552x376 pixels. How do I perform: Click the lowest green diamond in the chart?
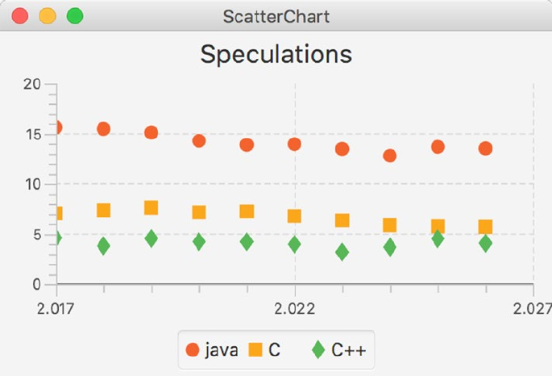(x=342, y=252)
